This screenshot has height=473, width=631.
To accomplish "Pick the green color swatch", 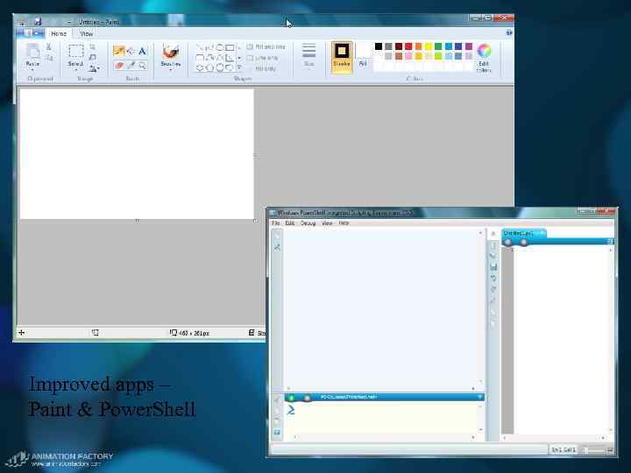I will click(438, 46).
